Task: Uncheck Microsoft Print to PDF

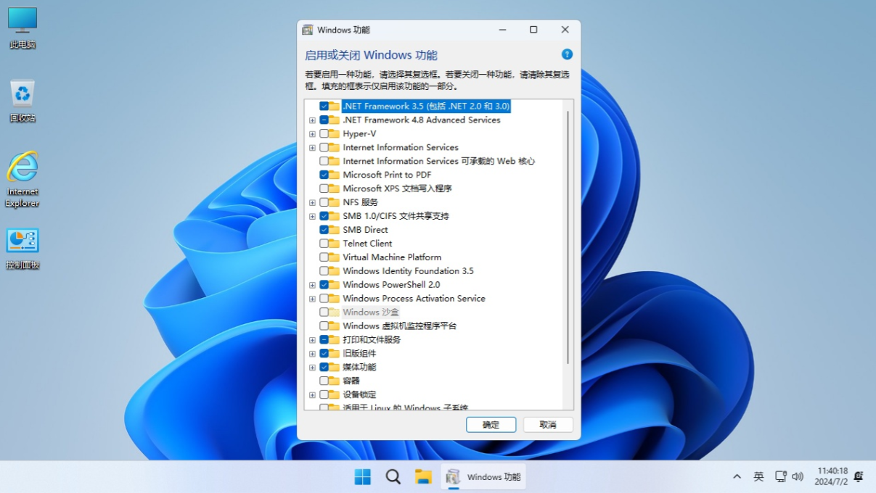Action: point(324,175)
